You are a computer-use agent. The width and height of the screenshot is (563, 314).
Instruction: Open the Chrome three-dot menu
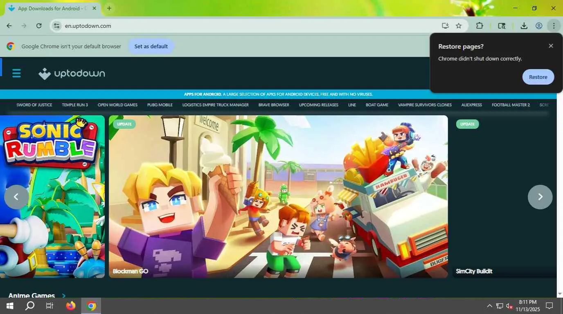point(554,26)
